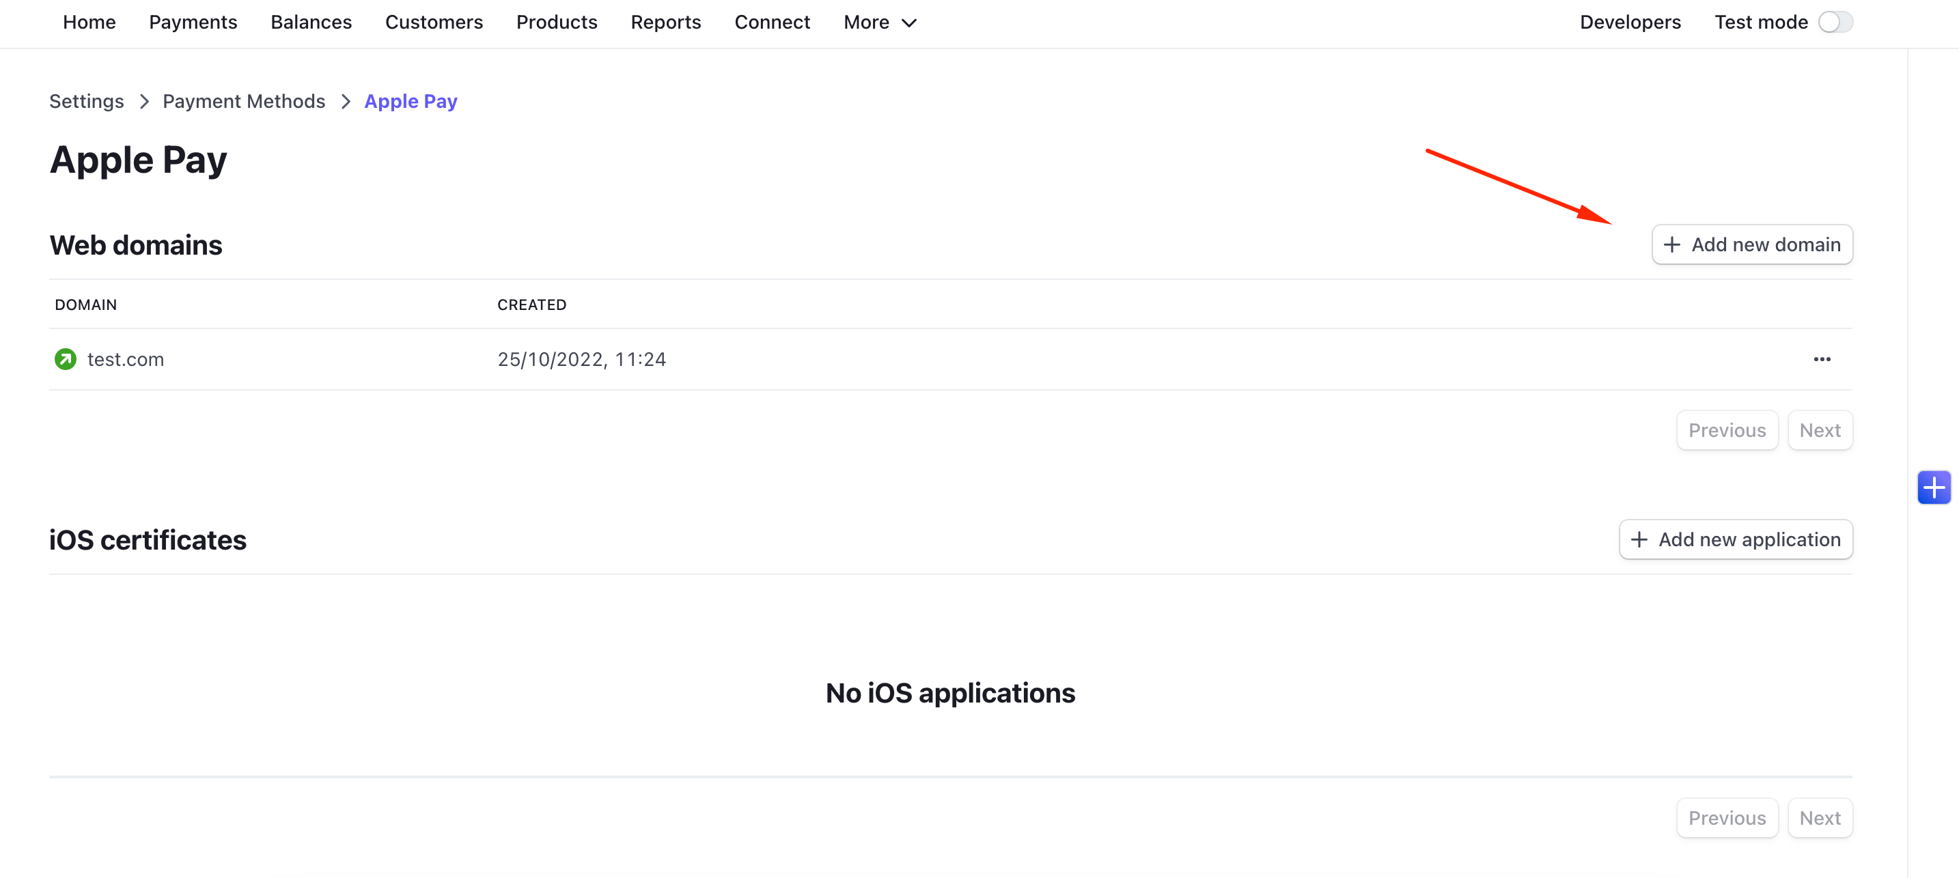Screen dimensions: 1959x878
Task: Click the CREATED column header
Action: 531,304
